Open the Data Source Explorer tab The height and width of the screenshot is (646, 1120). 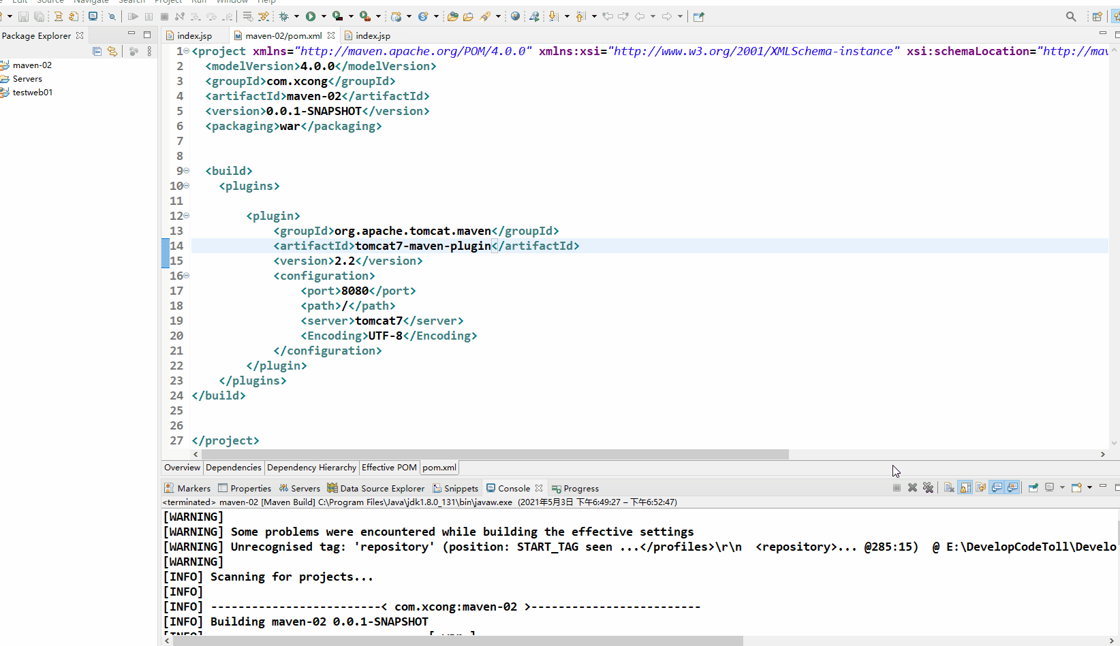click(x=375, y=488)
